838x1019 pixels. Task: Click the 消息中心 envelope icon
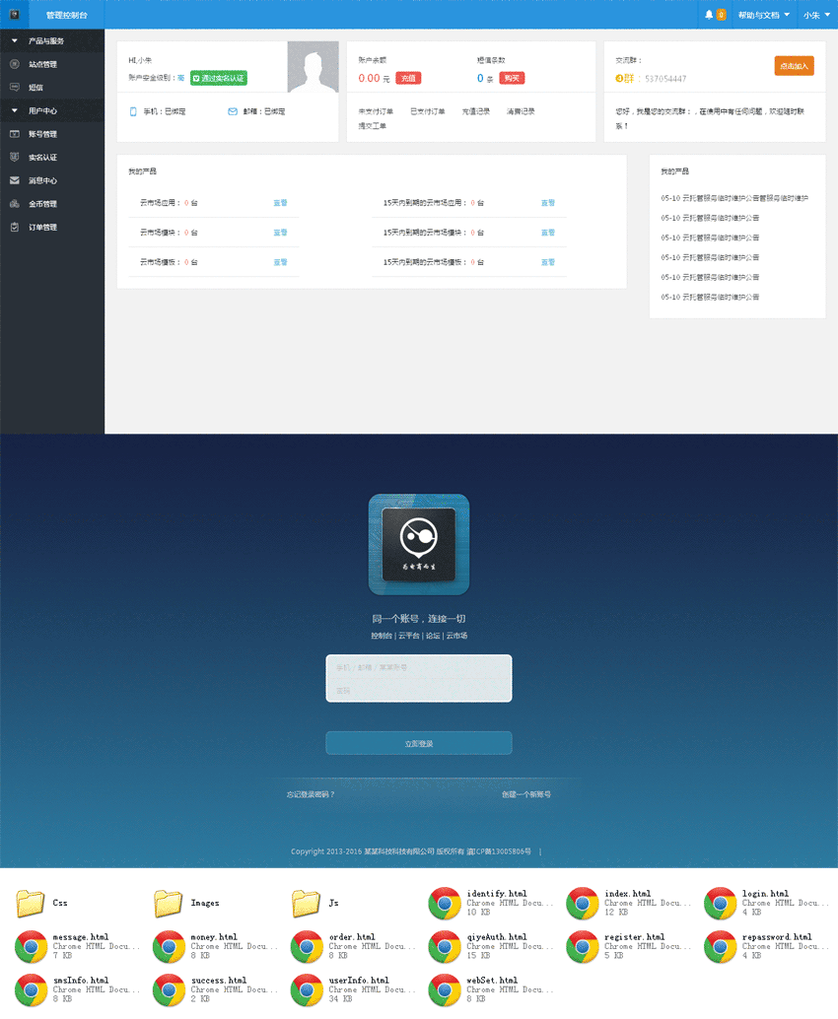pos(14,180)
